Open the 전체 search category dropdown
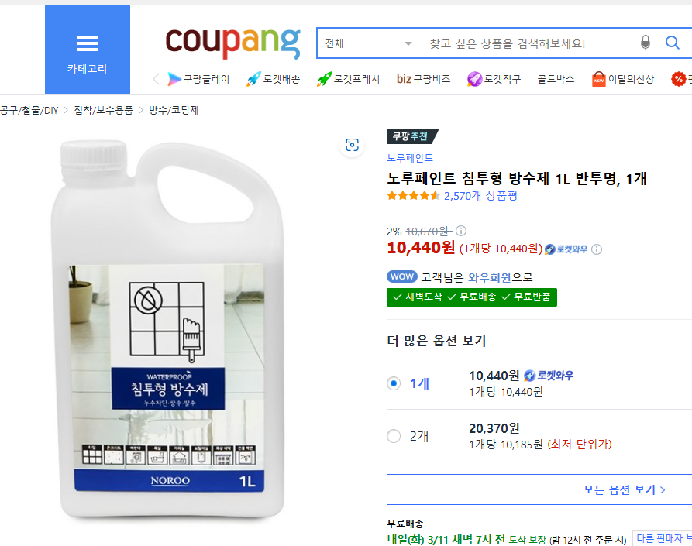This screenshot has height=546, width=692. [x=369, y=43]
